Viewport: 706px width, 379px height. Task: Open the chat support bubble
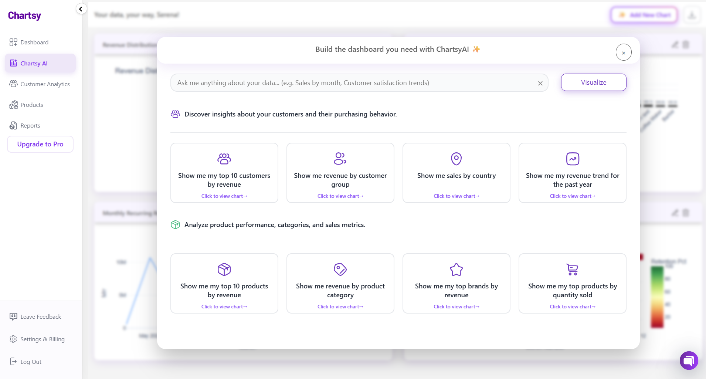(x=689, y=360)
